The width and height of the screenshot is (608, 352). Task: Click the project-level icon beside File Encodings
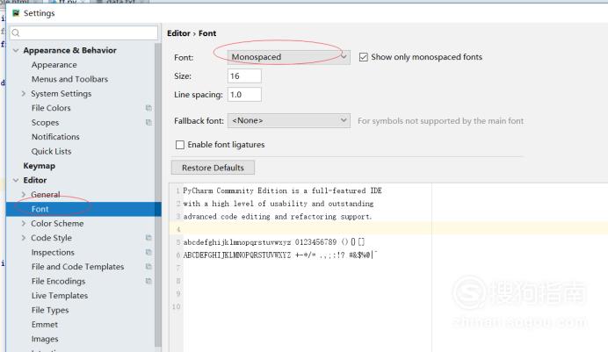tap(148, 281)
